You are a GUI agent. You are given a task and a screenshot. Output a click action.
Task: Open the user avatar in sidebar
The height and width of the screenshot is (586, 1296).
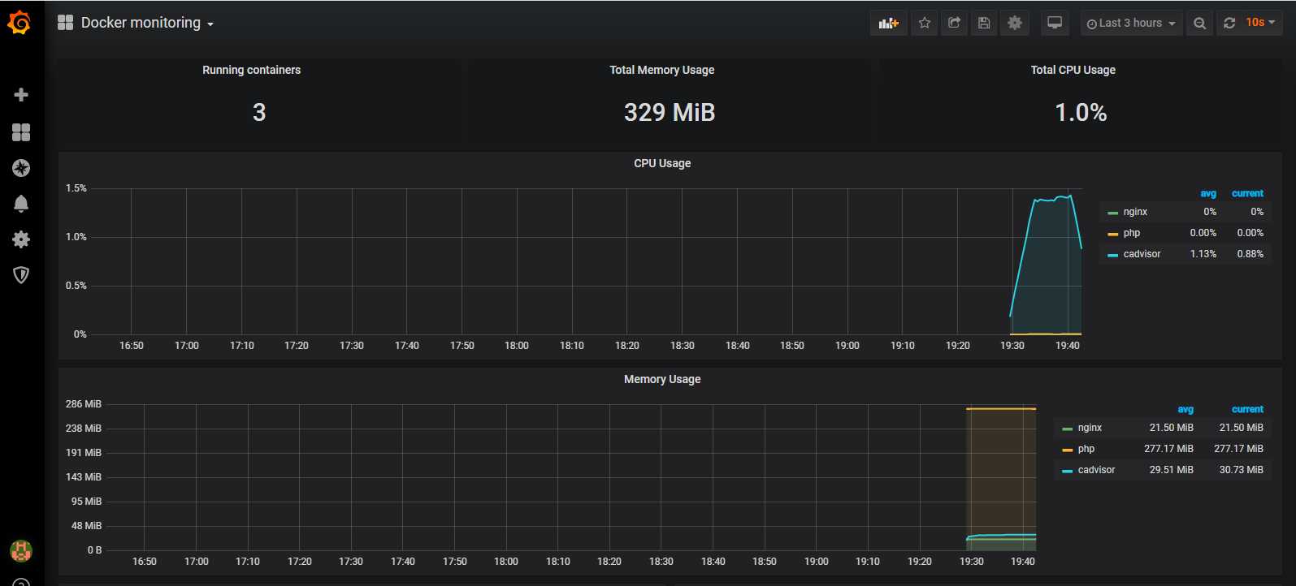21,551
